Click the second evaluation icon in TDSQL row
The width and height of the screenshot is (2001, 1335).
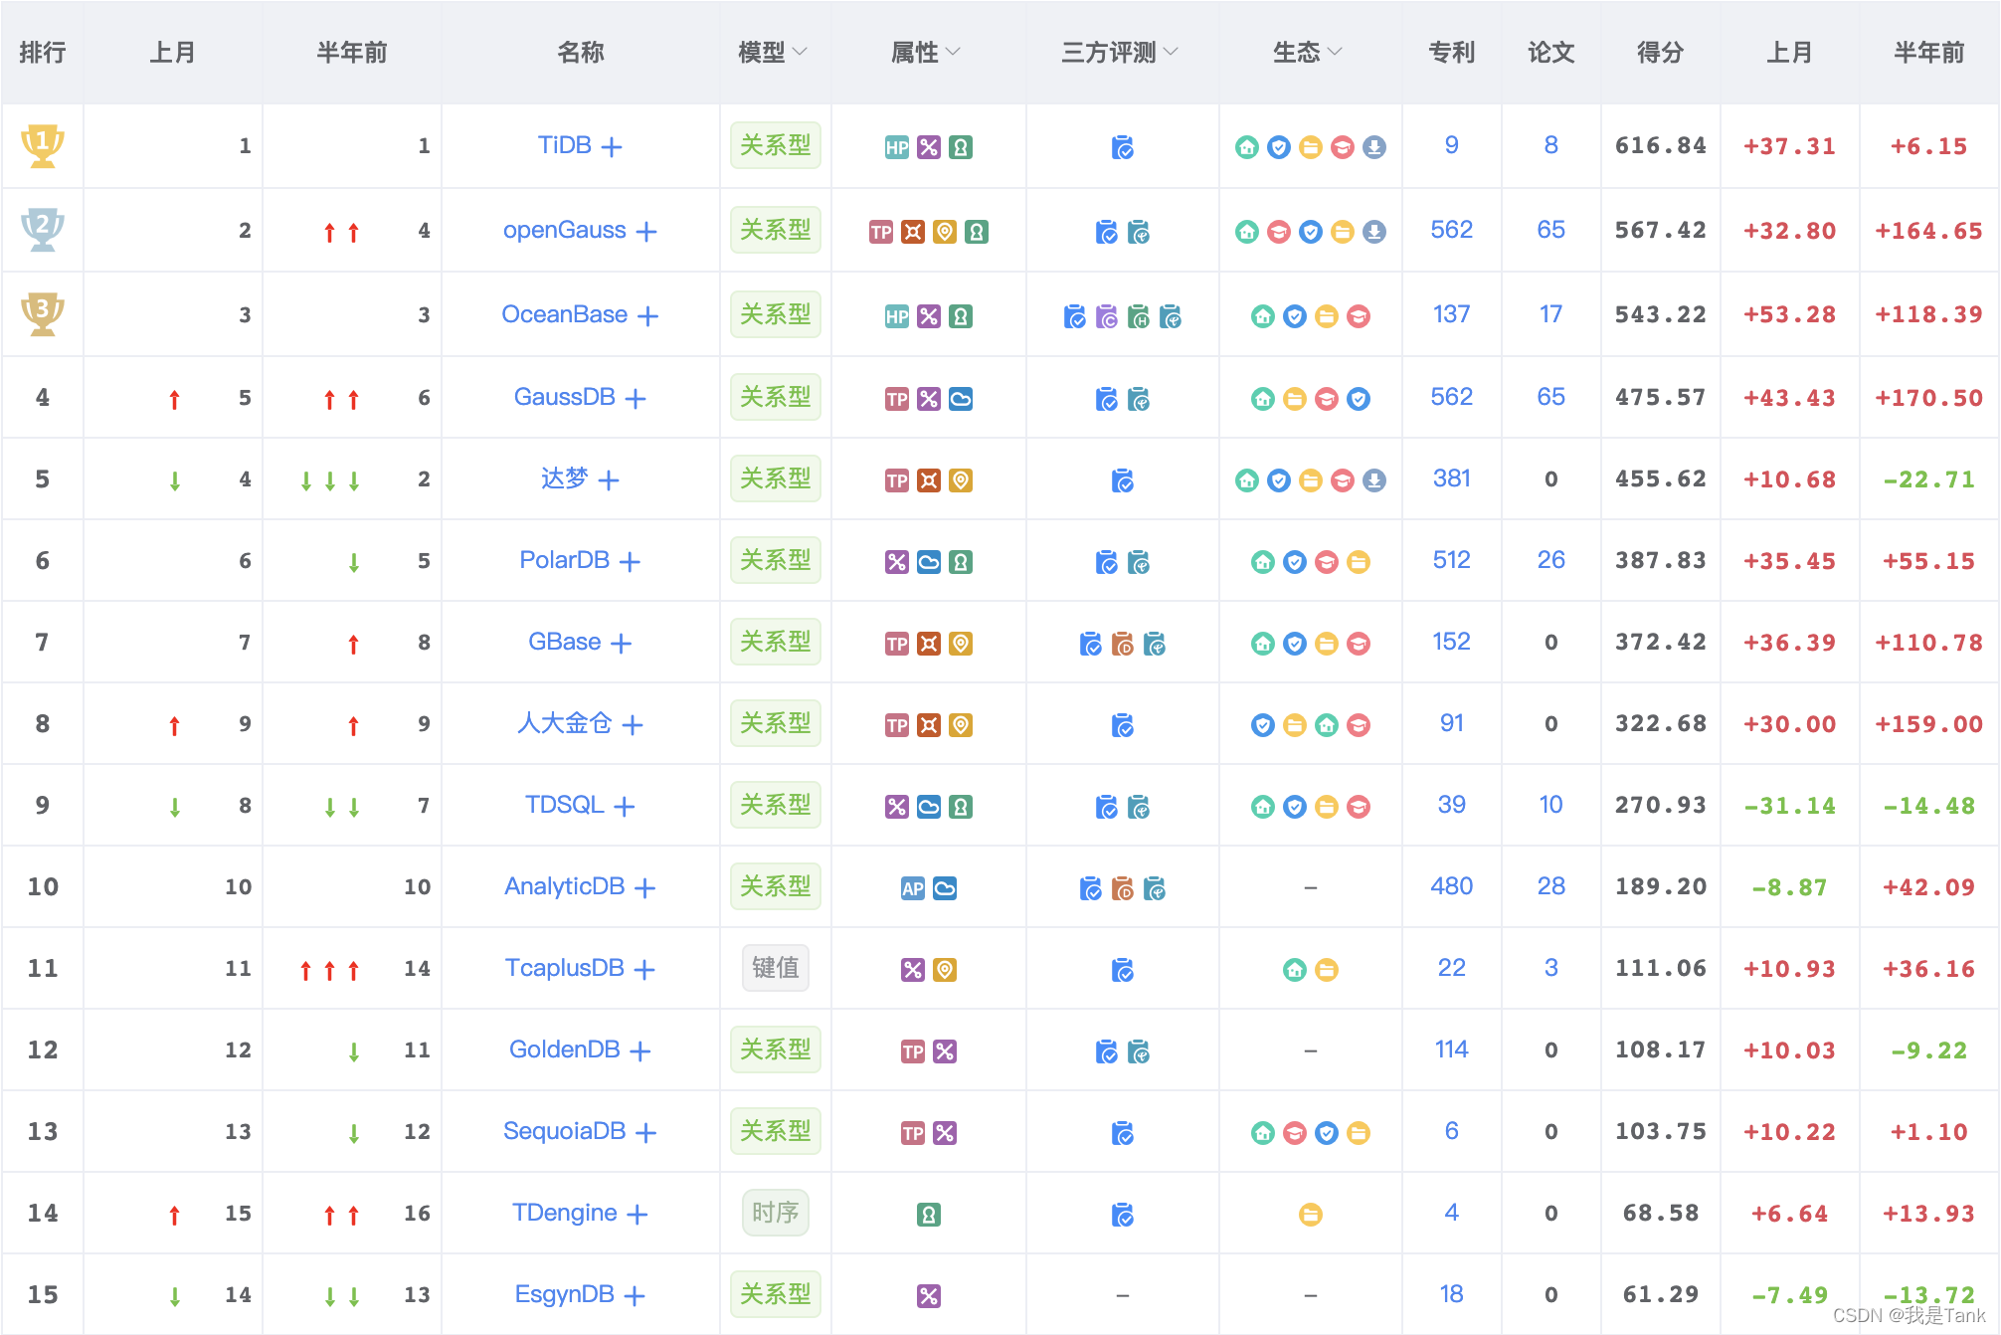click(x=1139, y=807)
